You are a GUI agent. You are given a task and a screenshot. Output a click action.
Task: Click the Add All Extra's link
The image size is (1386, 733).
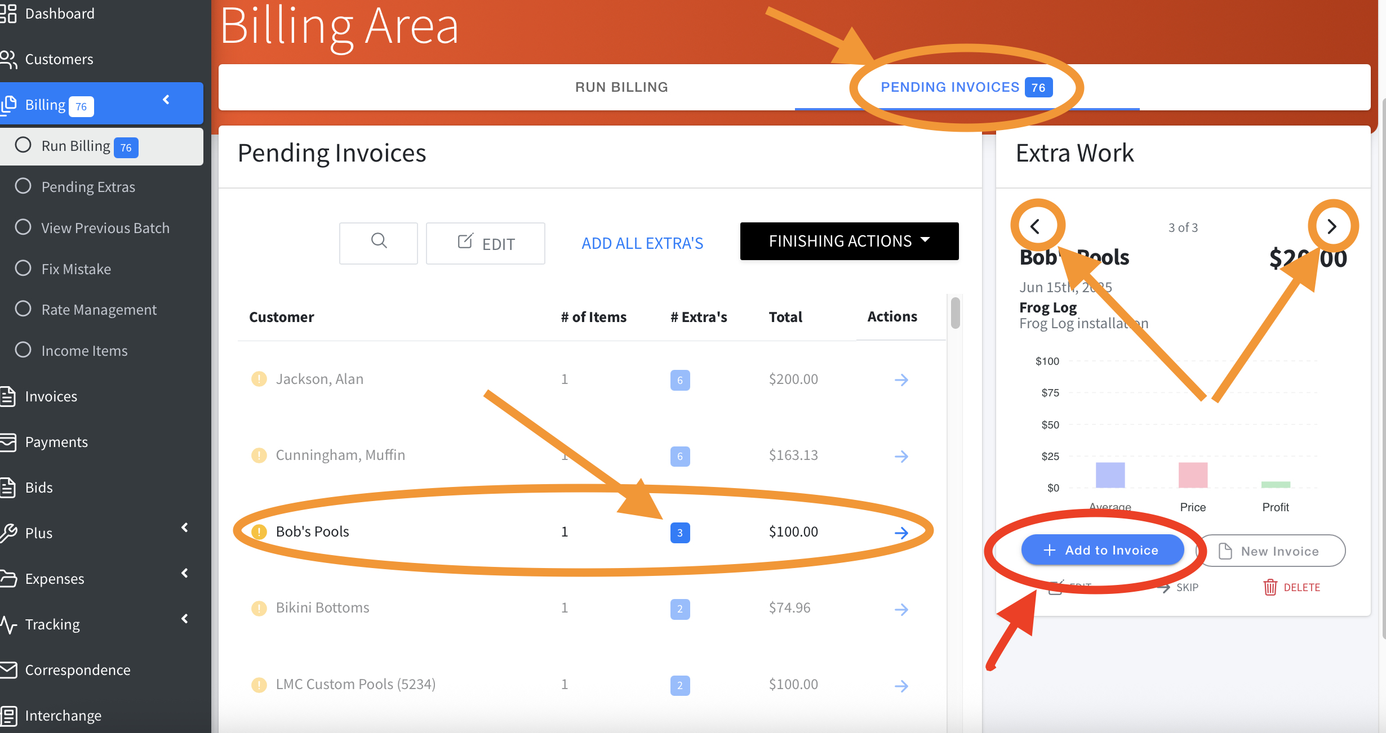642,243
